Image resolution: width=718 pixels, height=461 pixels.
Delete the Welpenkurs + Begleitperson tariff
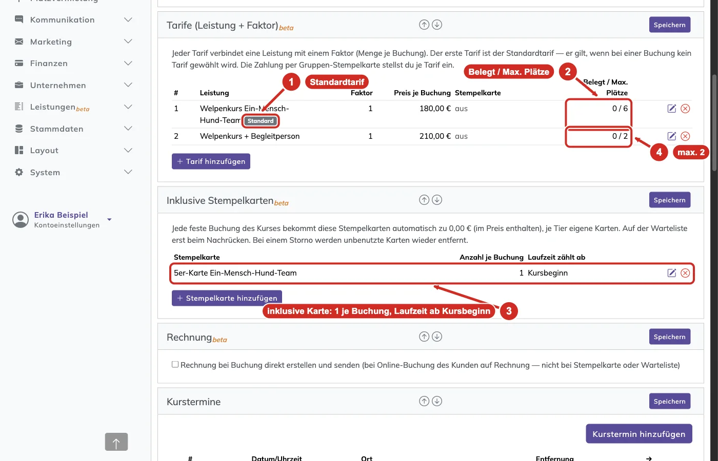[685, 136]
